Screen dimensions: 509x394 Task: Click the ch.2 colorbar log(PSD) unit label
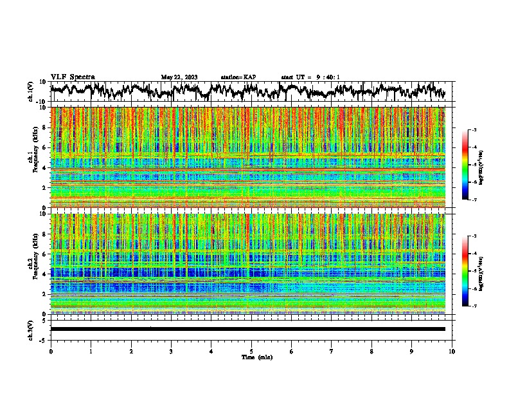click(481, 274)
